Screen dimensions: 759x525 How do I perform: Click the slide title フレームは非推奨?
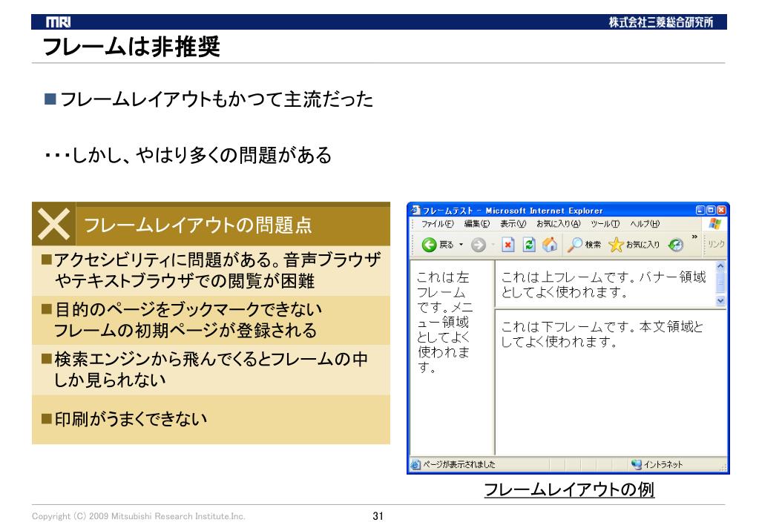131,47
